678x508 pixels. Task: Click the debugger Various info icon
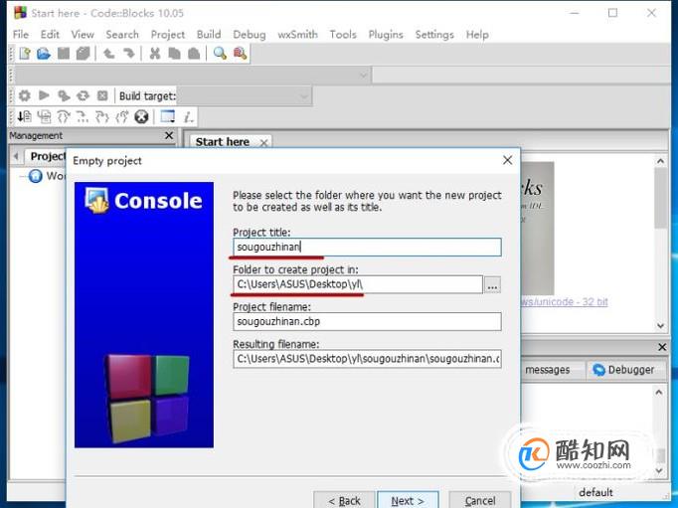(189, 116)
